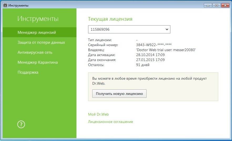The width and height of the screenshot is (232, 141).
Task: Select the Менеджер лицензий menu item
Action: tap(39, 32)
